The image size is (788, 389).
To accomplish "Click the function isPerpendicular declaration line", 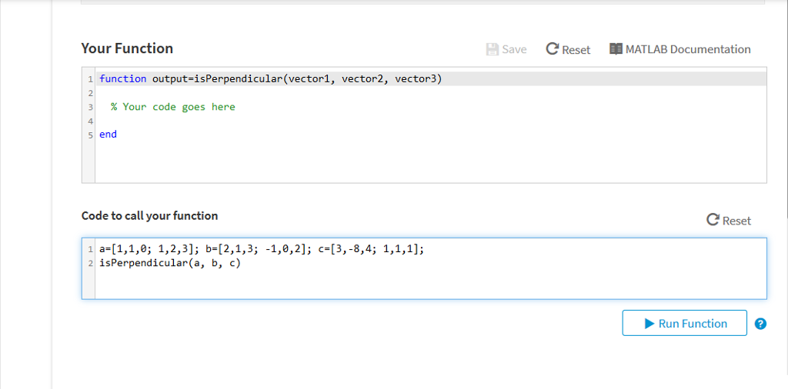I will [431, 79].
